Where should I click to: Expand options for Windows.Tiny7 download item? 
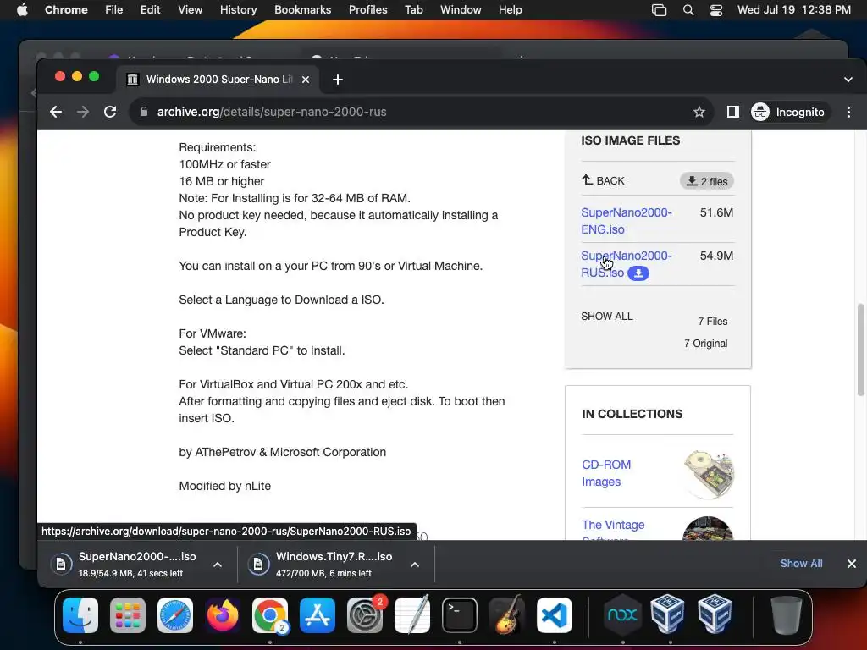point(415,565)
